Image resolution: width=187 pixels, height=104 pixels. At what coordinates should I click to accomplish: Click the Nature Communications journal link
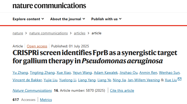[32, 90]
